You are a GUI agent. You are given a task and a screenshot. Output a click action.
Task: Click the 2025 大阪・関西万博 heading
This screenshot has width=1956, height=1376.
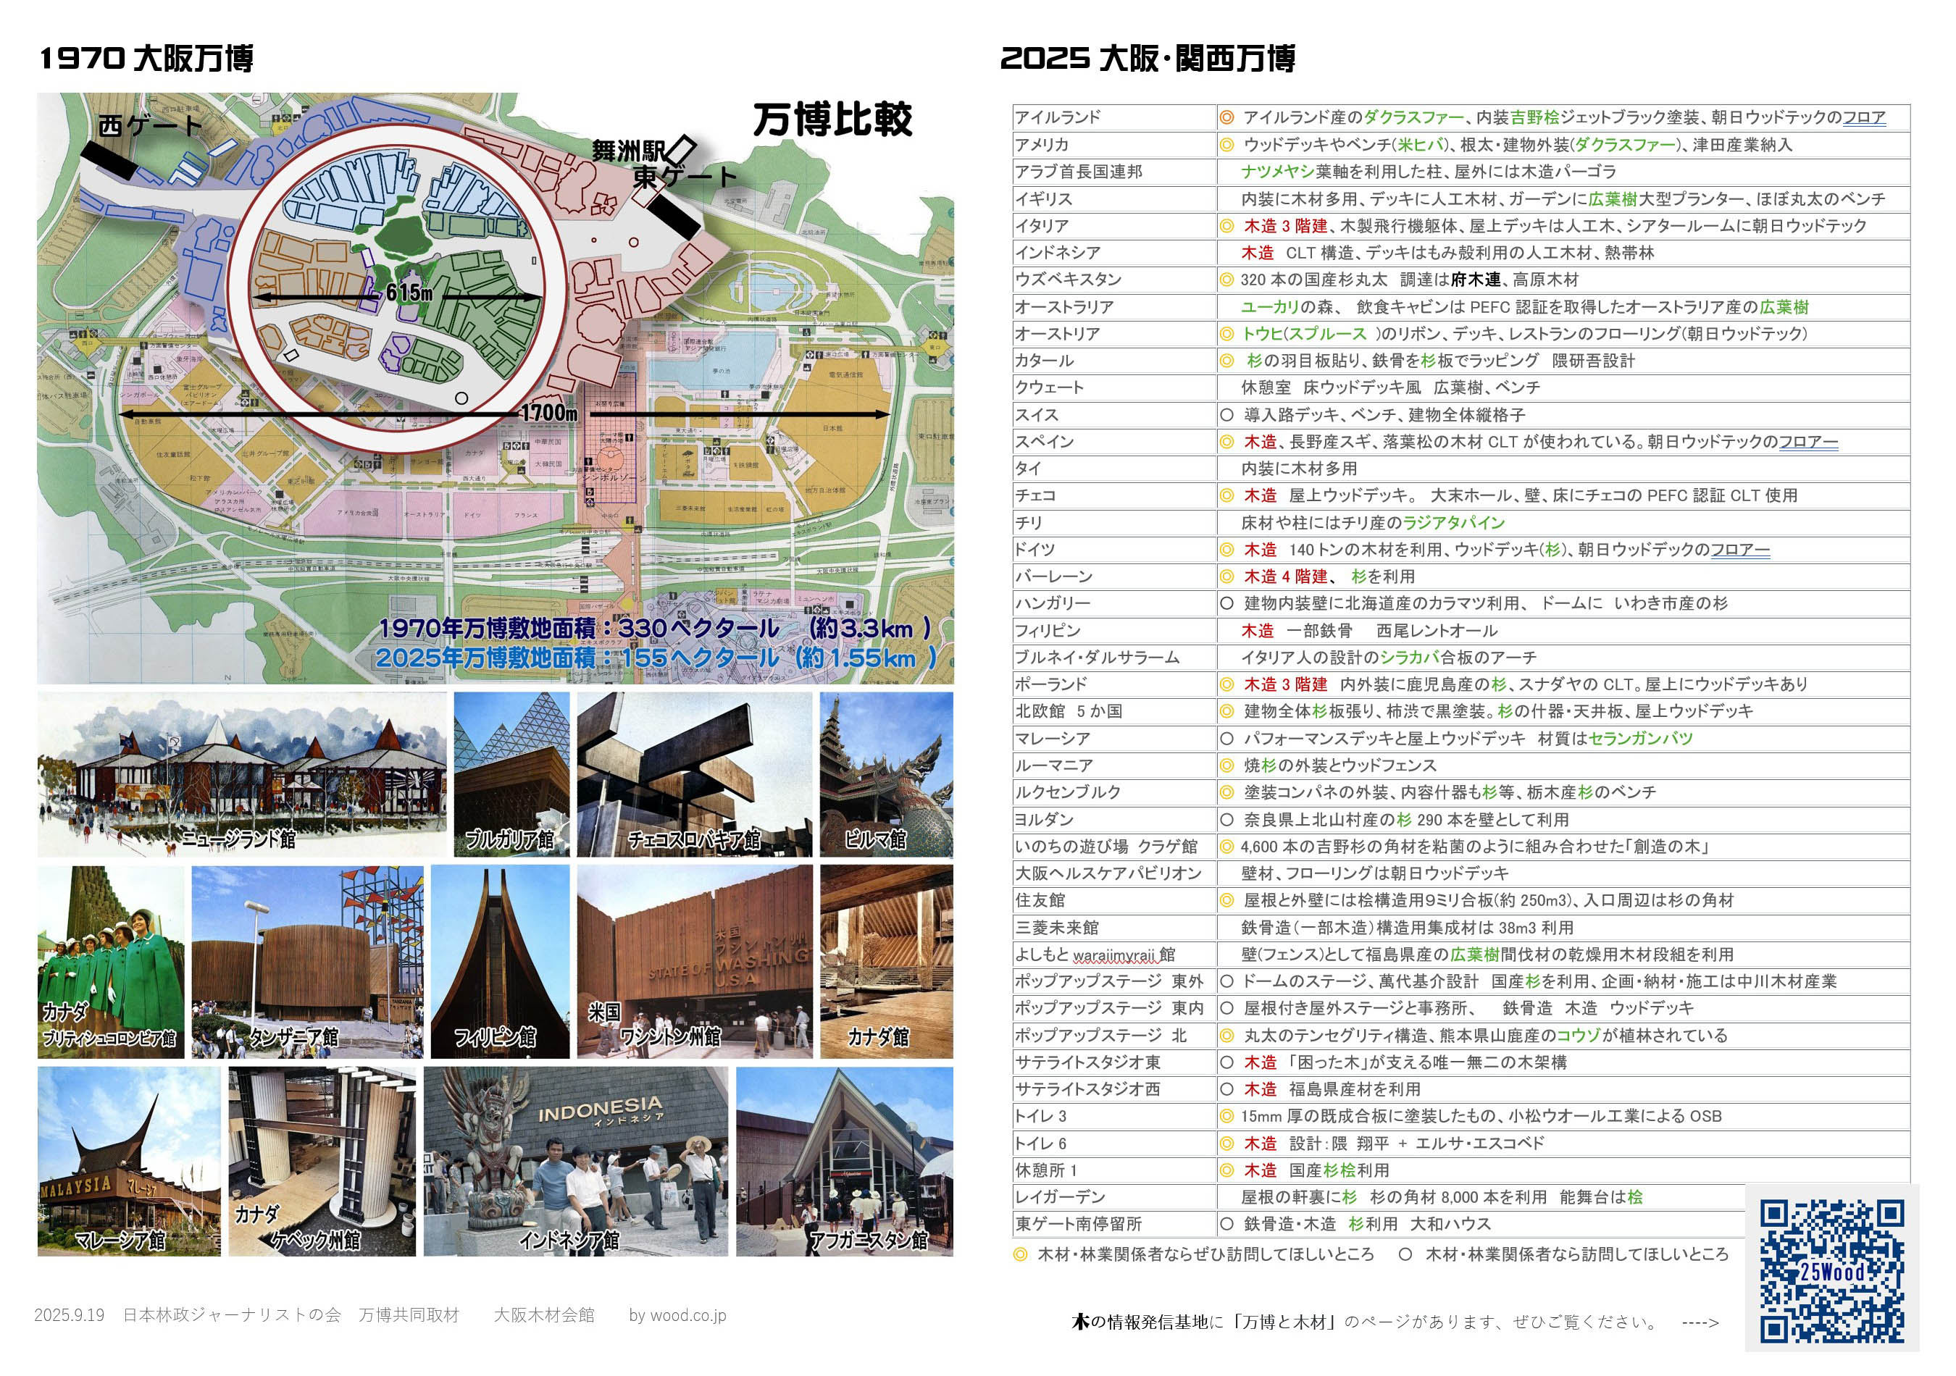pyautogui.click(x=1148, y=59)
